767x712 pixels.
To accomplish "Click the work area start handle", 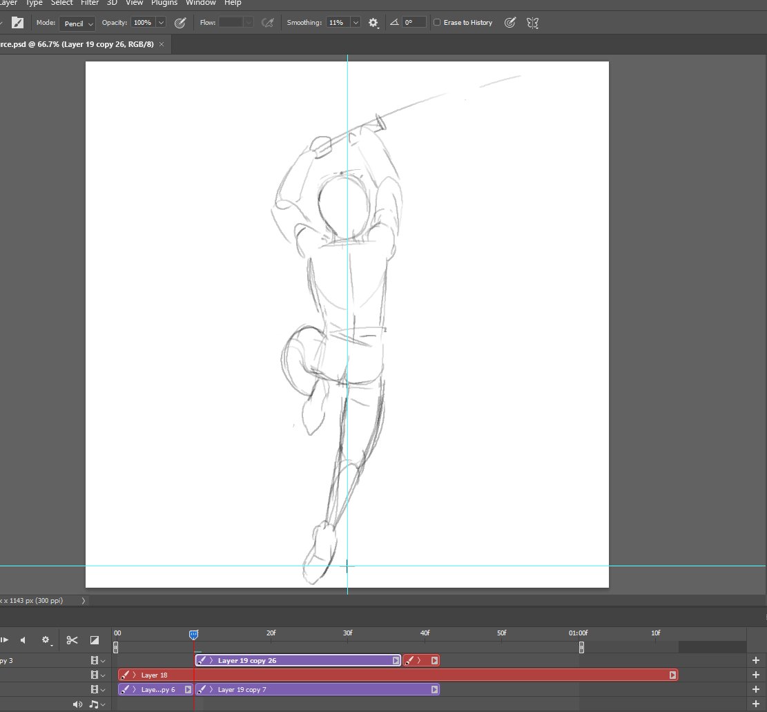I will 115,647.
